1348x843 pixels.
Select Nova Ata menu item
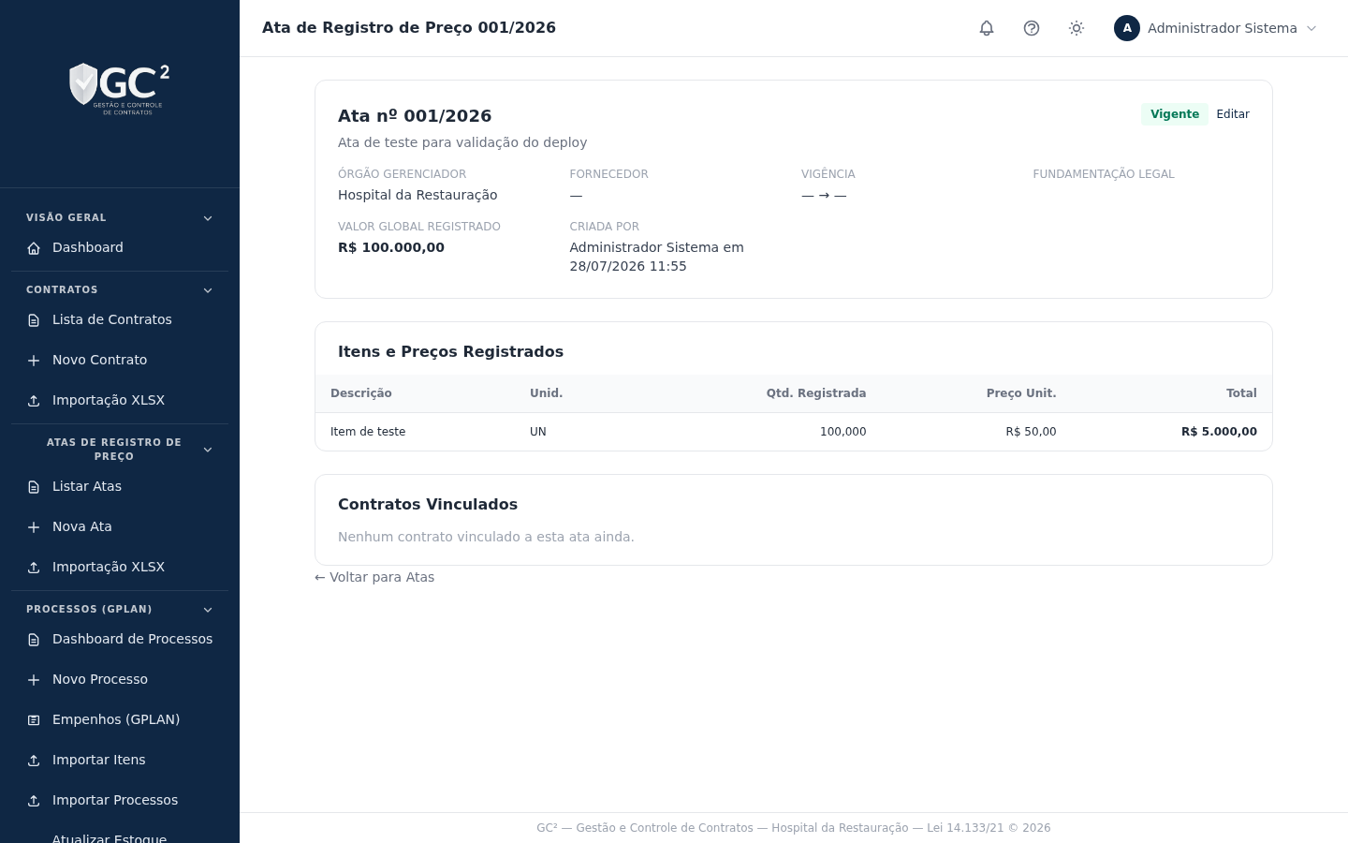click(x=120, y=526)
